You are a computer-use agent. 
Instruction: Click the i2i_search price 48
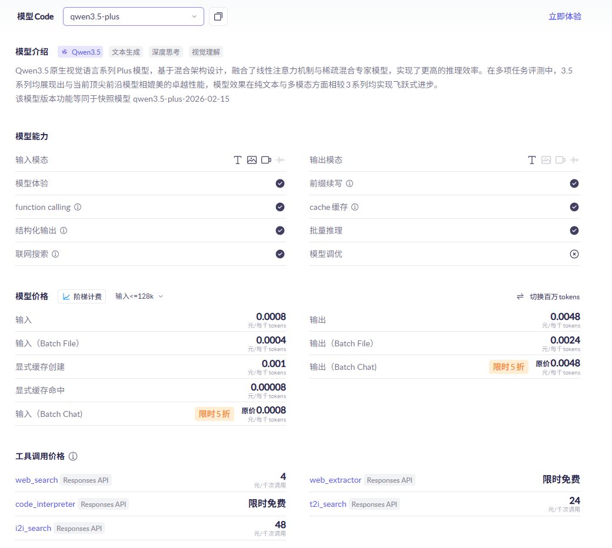click(x=280, y=525)
